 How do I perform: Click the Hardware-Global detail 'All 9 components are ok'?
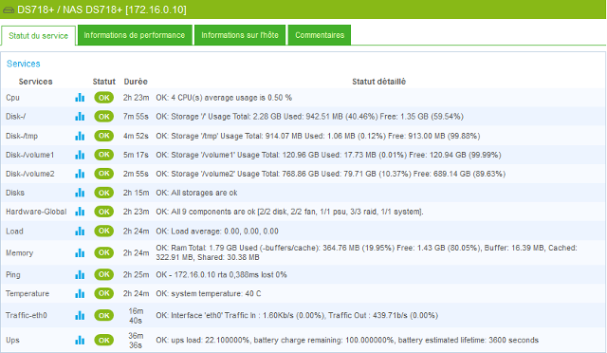213,212
